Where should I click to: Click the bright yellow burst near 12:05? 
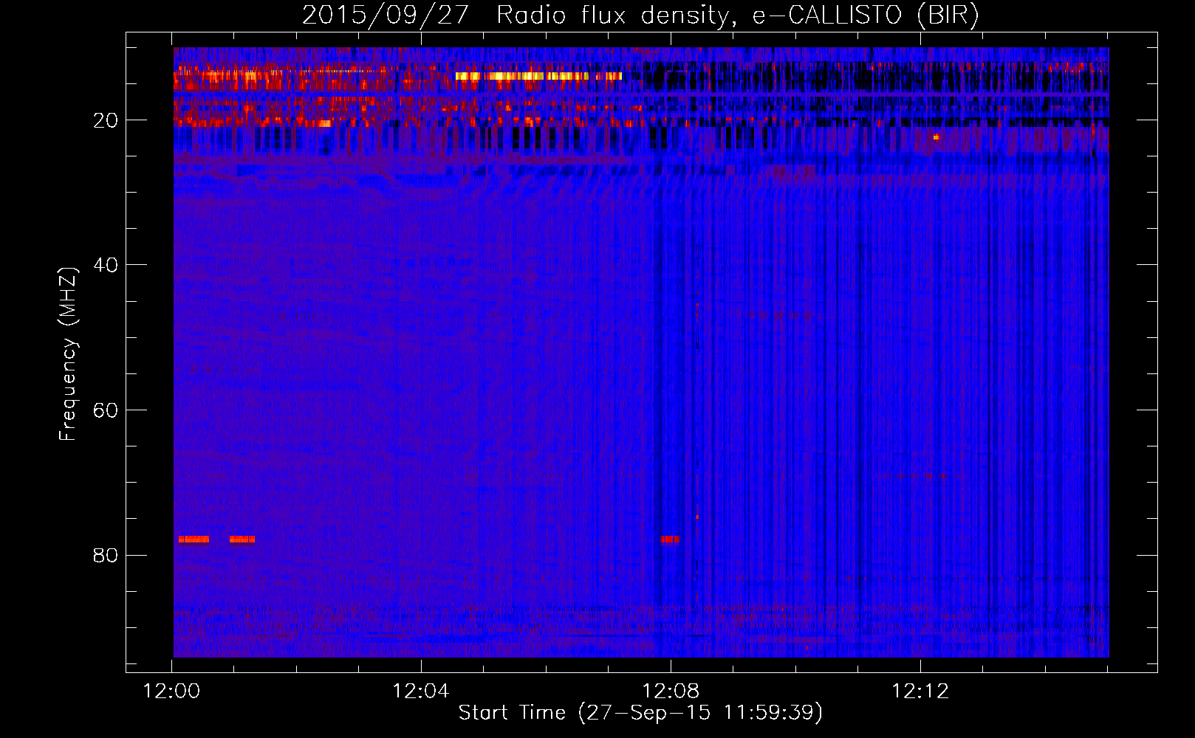coord(538,76)
